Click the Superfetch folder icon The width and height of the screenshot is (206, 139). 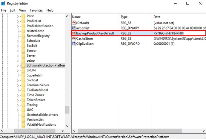23,75
